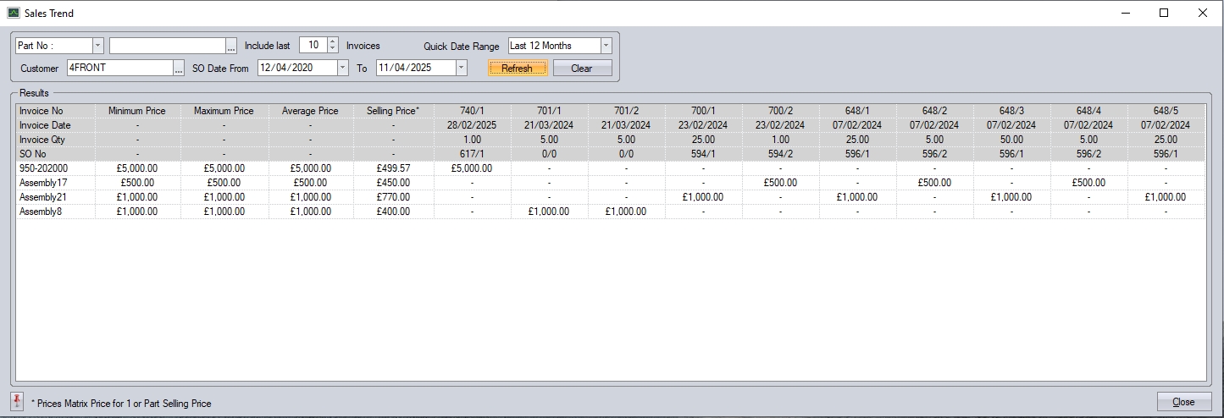
Task: Click the pin icon in bottom-left corner
Action: (x=17, y=402)
